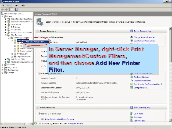172x129 pixels.
Task: Click the DNS Server role icon
Action: (x=9, y=27)
